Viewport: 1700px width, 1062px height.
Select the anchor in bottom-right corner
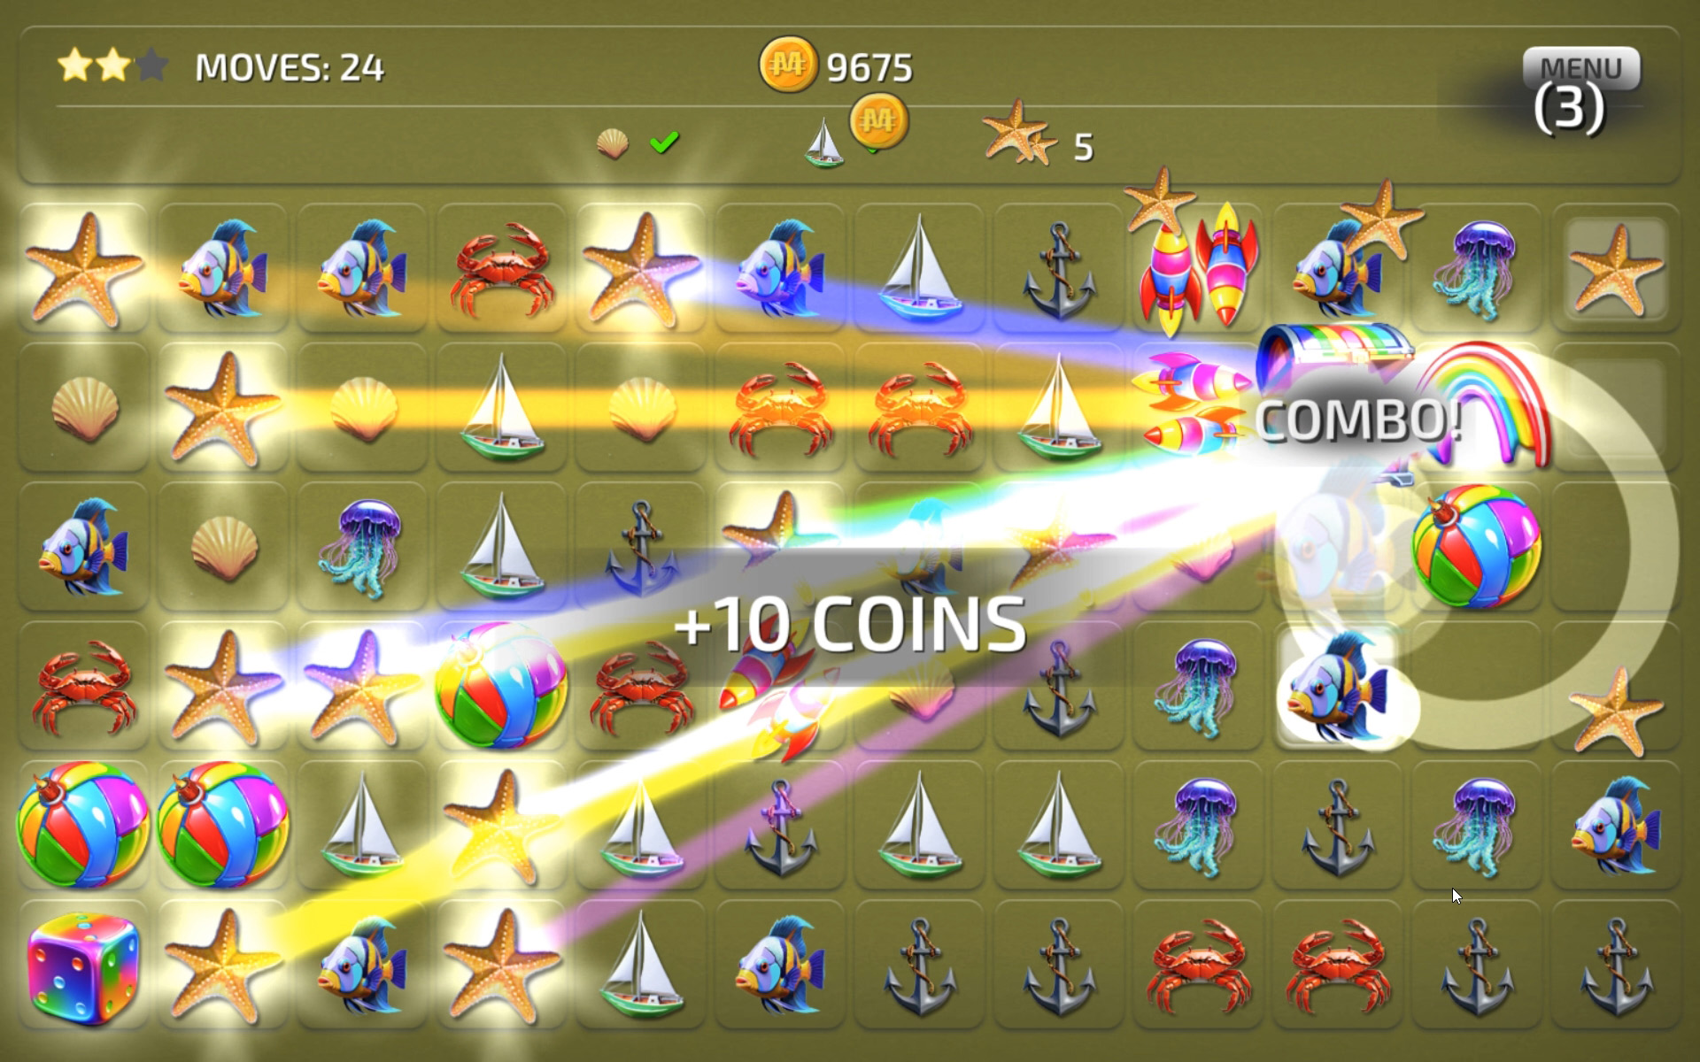point(1617,969)
